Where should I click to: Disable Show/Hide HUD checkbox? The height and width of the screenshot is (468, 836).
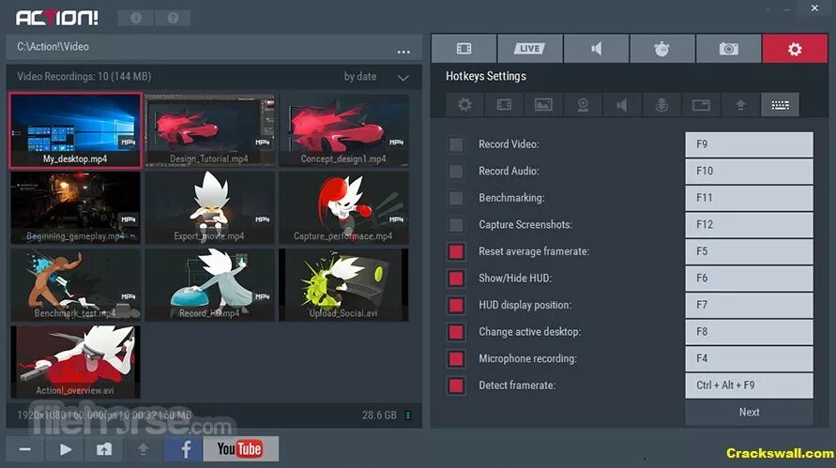tap(456, 279)
